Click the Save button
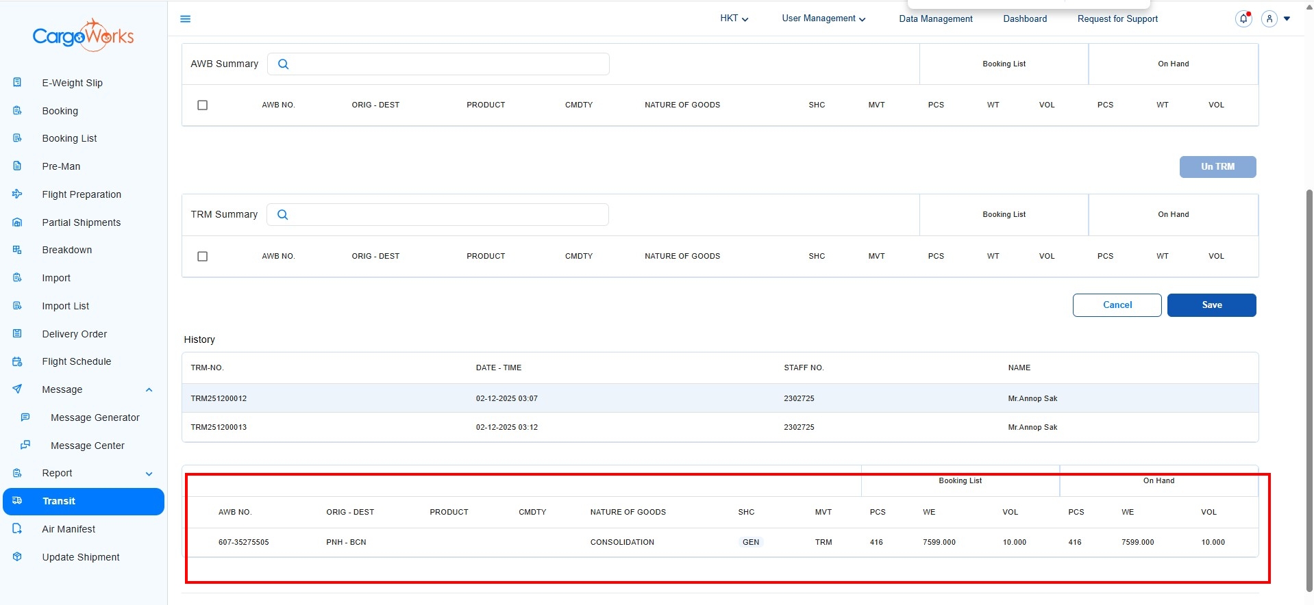 tap(1211, 305)
